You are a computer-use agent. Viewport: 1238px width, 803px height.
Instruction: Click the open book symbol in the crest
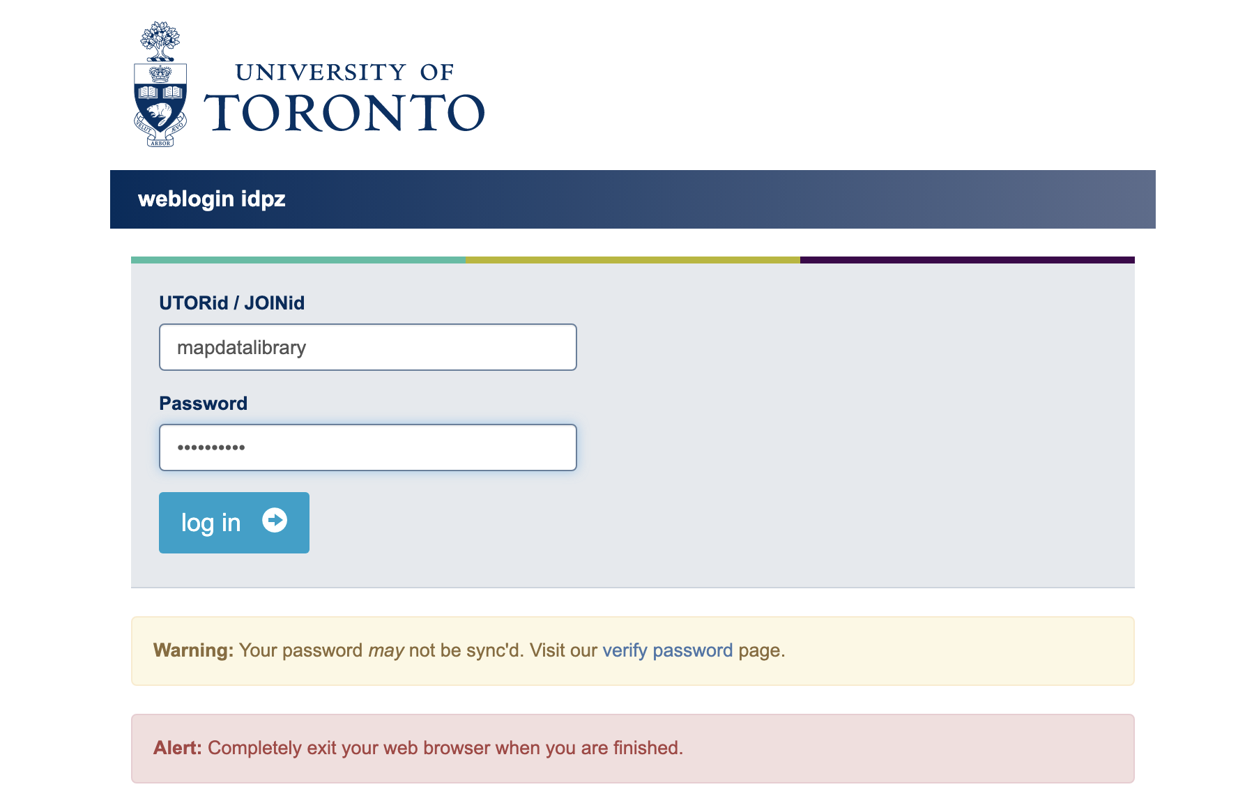162,91
